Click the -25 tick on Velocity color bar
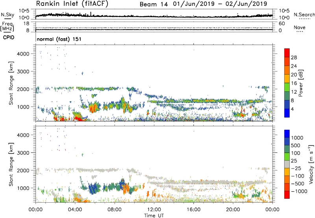Image resolution: width=315 pixels, height=218 pixels. 296,168
